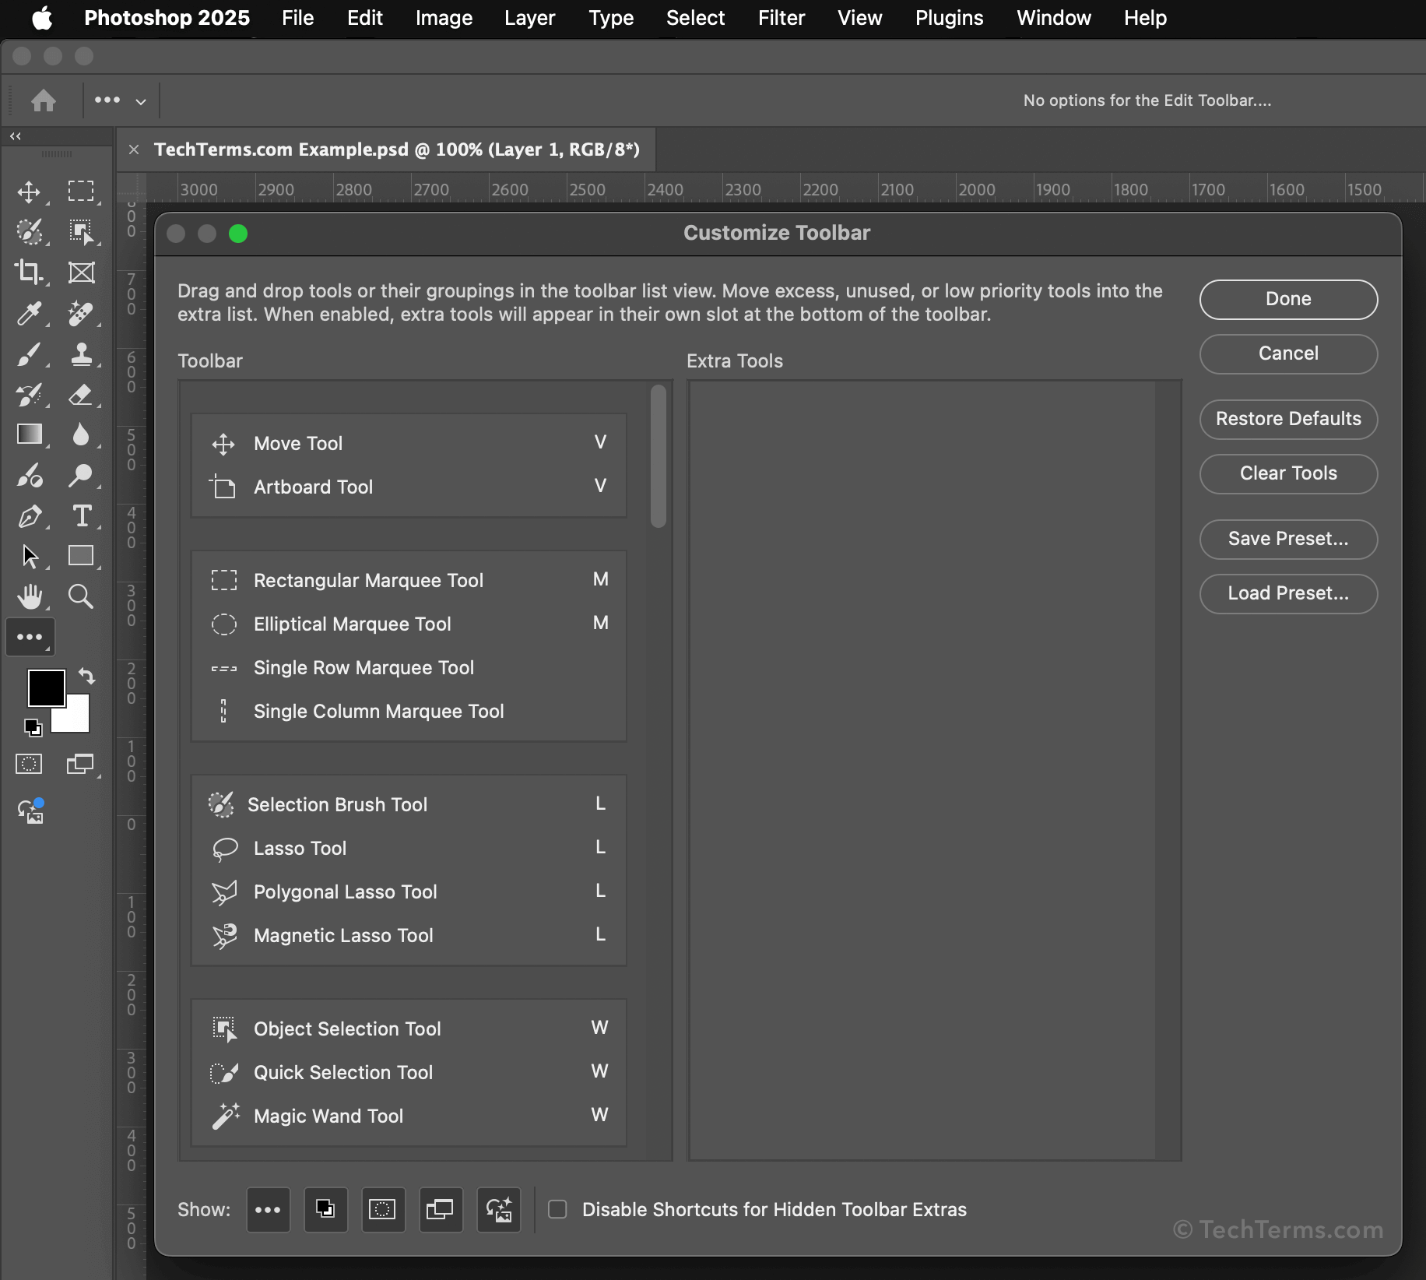Select the Eraser tool
This screenshot has width=1426, height=1280.
click(x=81, y=395)
